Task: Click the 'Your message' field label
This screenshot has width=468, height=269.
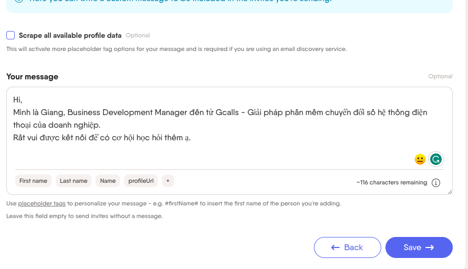Action: [x=32, y=77]
